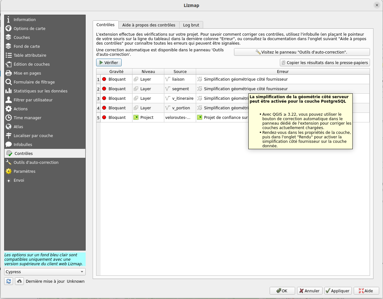Click the Aide button
Image resolution: width=383 pixels, height=299 pixels.
click(x=366, y=291)
